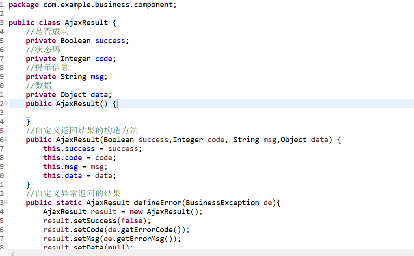Click the horizontal scrollbar track at bottom
This screenshot has height=256, width=414.
211,253
